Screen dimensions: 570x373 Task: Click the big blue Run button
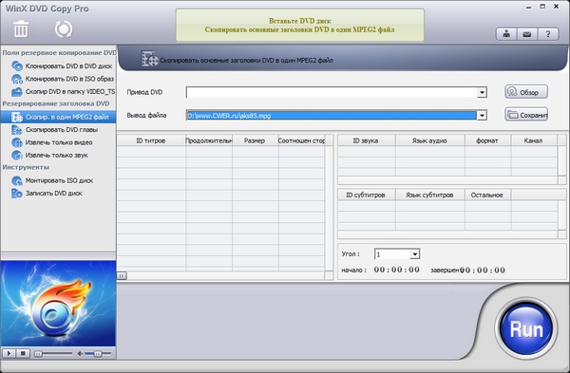click(526, 328)
